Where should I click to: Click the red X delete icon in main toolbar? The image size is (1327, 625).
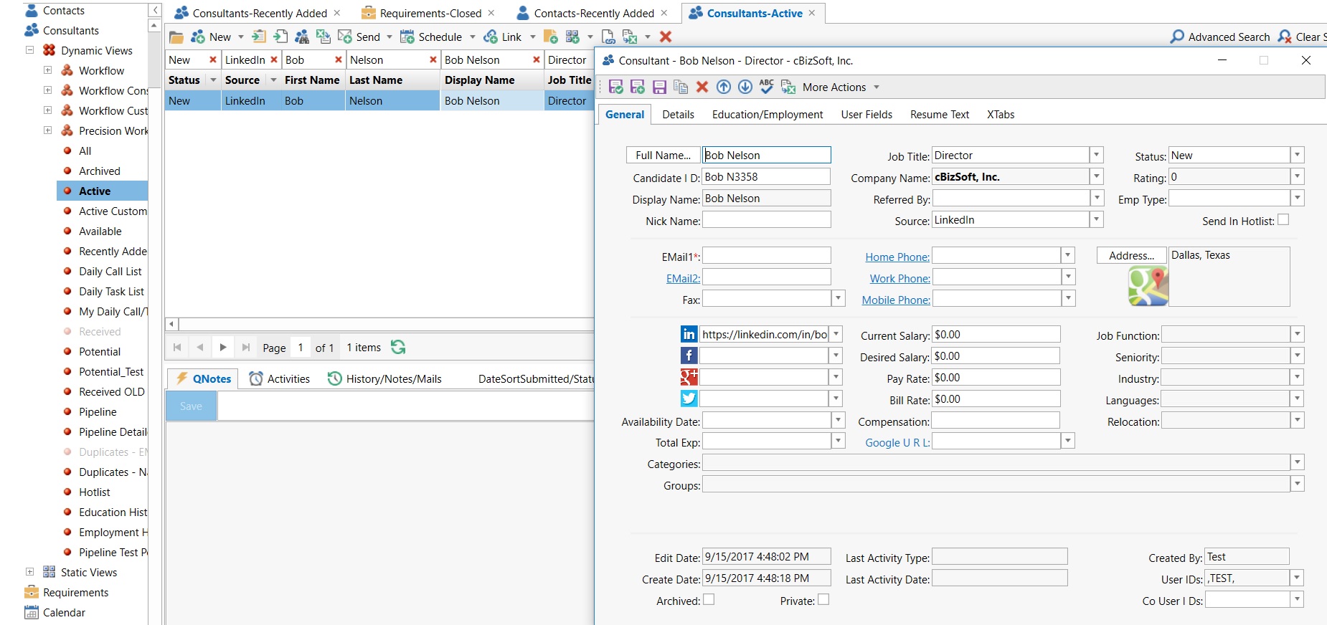(666, 37)
